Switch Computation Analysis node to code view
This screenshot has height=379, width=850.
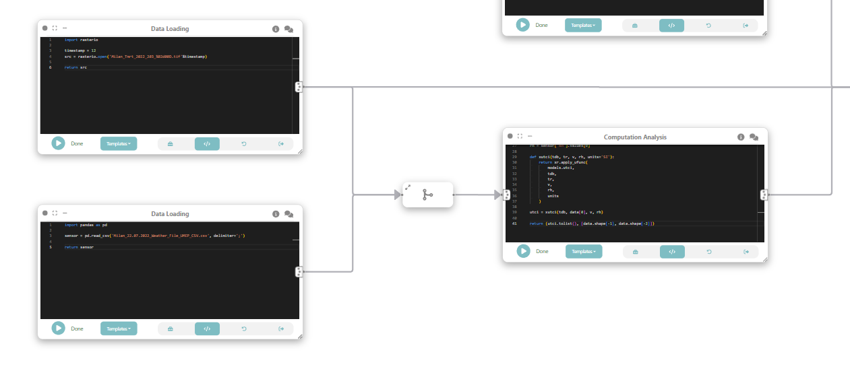672,252
